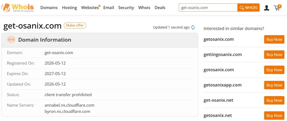
Task: Select name server byron.ns.cloudflare.com
Action: click(x=67, y=111)
